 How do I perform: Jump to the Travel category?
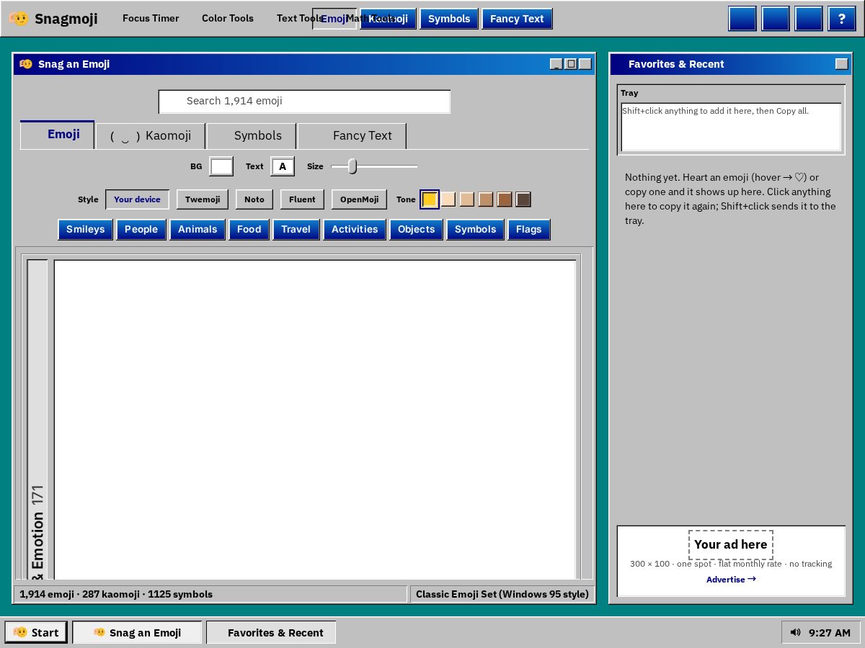(296, 230)
